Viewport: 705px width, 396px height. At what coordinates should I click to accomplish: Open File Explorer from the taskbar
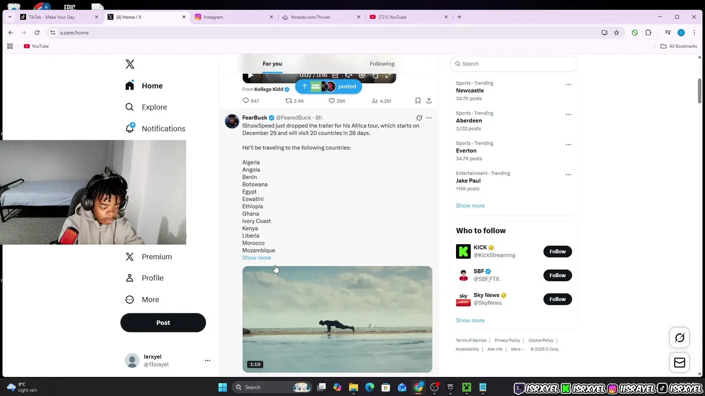354,387
